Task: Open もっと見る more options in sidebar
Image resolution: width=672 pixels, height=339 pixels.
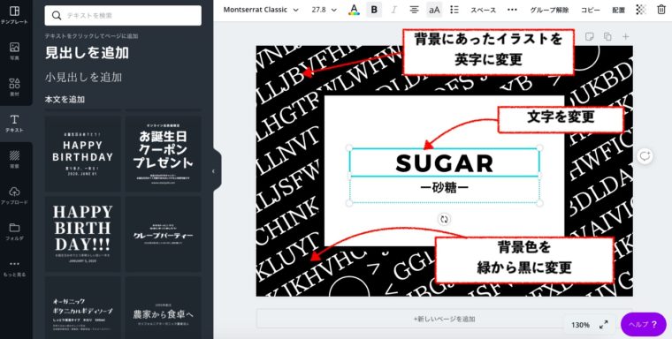Action: pos(14,268)
